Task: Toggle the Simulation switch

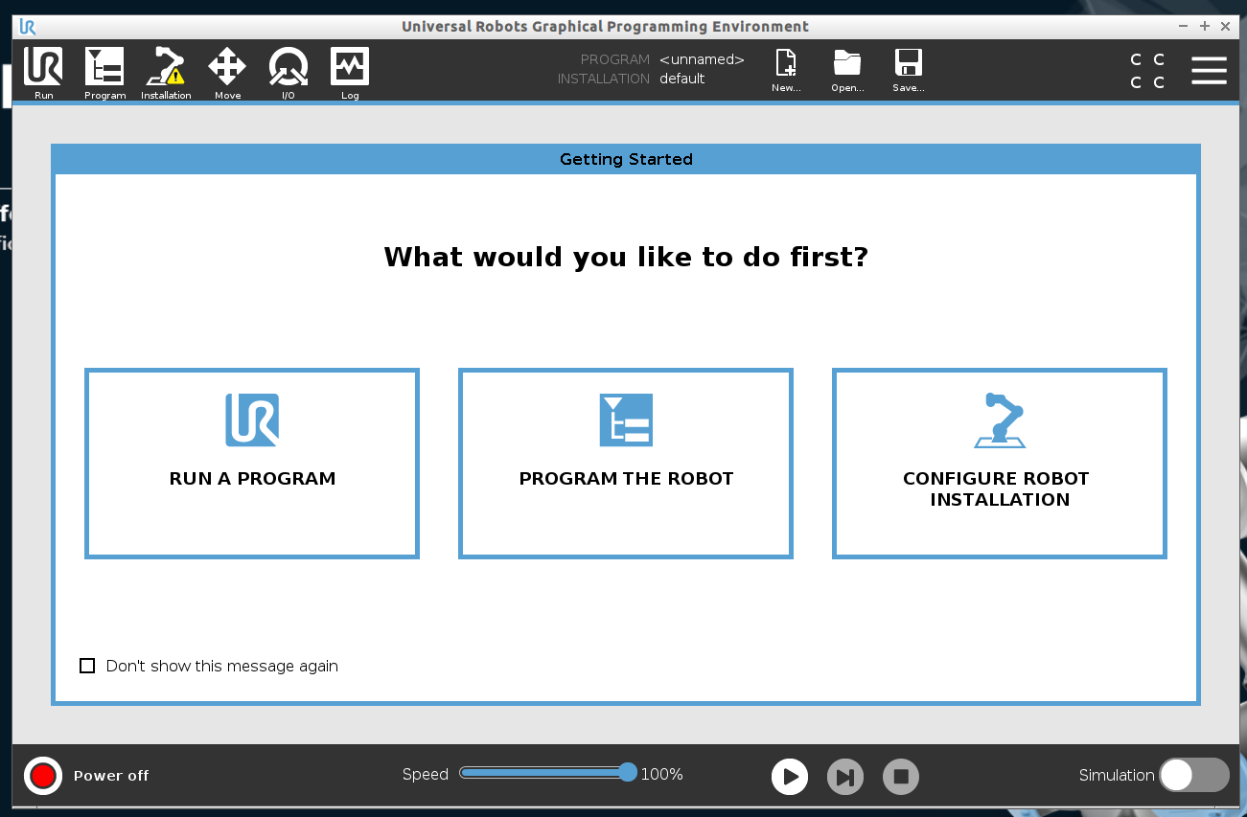Action: [1194, 775]
